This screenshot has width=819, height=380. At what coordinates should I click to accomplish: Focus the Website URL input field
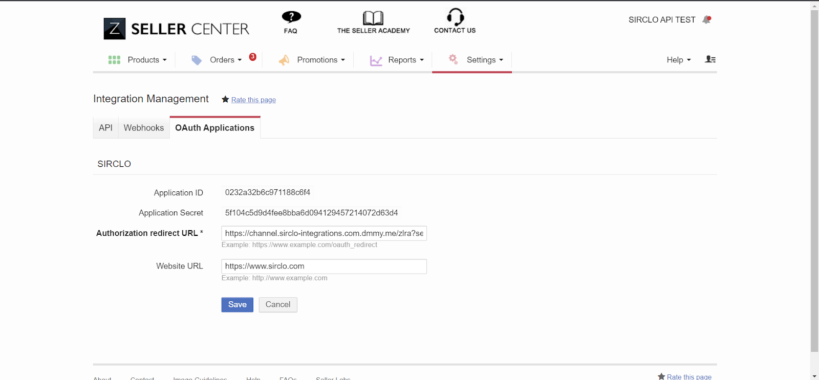(x=324, y=266)
